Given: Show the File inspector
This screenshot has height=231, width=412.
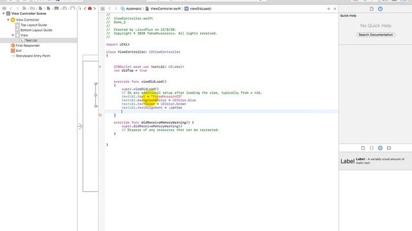Looking at the screenshot, I should point(371,9).
